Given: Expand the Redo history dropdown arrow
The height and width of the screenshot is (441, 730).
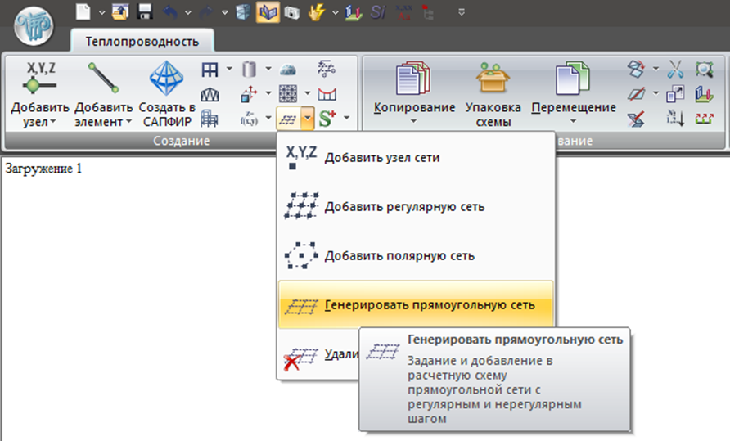Looking at the screenshot, I should (x=225, y=12).
